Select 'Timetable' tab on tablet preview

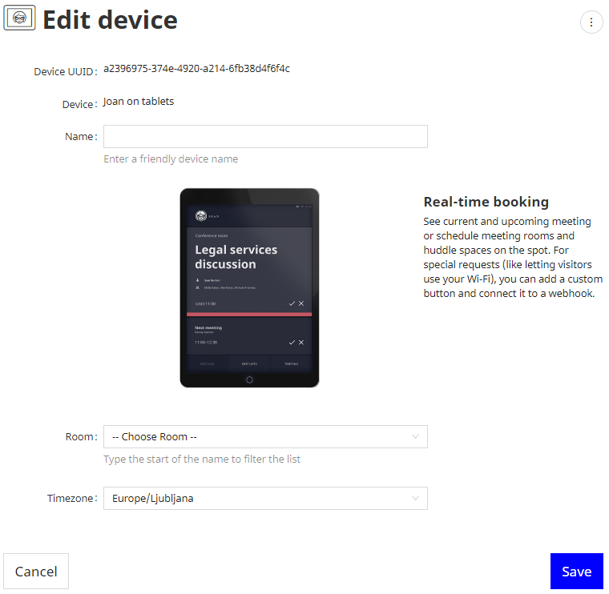pos(291,363)
